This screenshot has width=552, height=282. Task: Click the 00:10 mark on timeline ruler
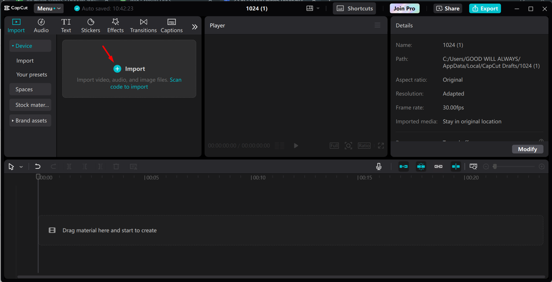click(x=258, y=178)
